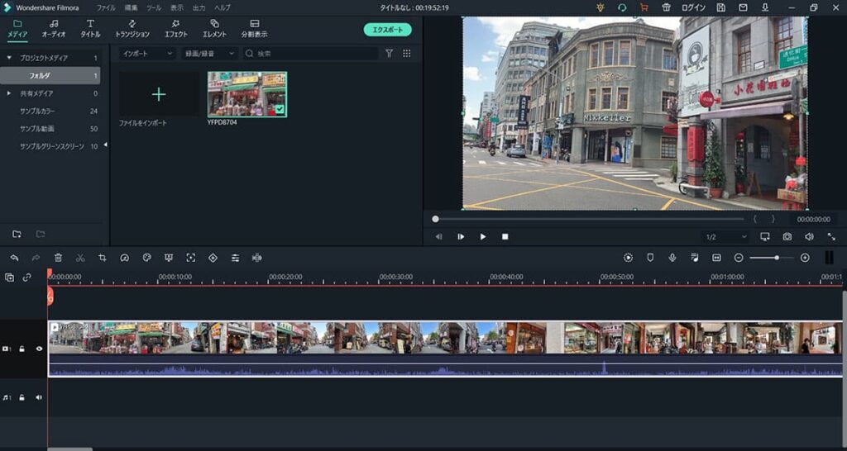Open the インポート dropdown

[147, 54]
